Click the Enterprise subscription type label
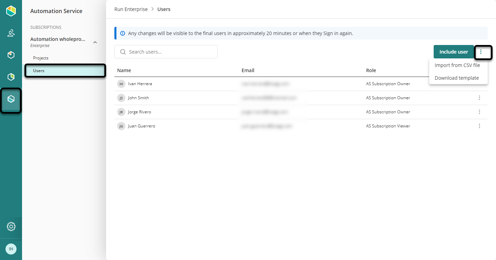This screenshot has height=260, width=496. tap(40, 46)
